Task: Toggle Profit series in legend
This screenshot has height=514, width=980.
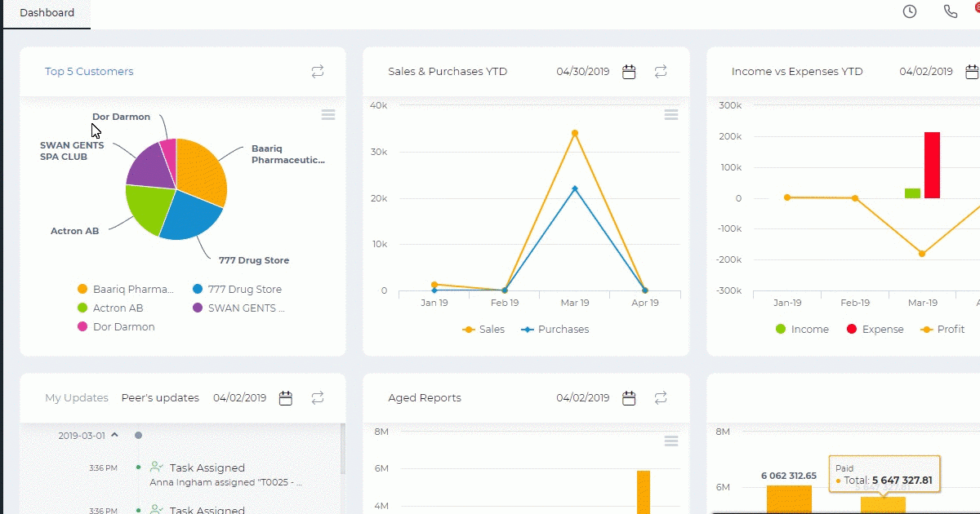Action: [942, 330]
